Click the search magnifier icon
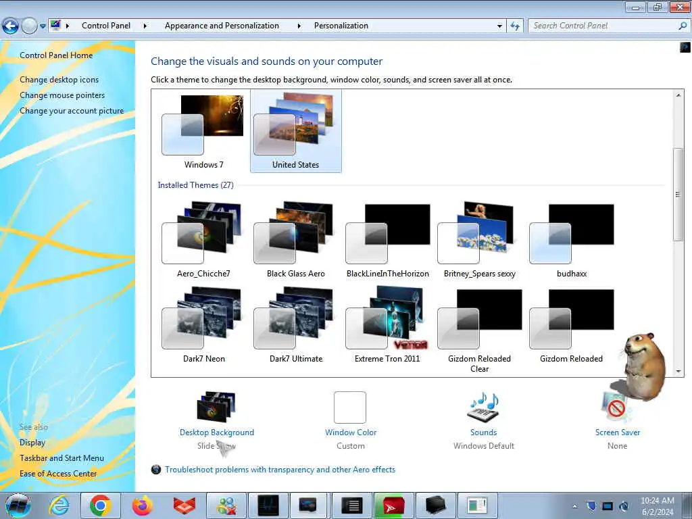The width and height of the screenshot is (692, 519). [683, 26]
